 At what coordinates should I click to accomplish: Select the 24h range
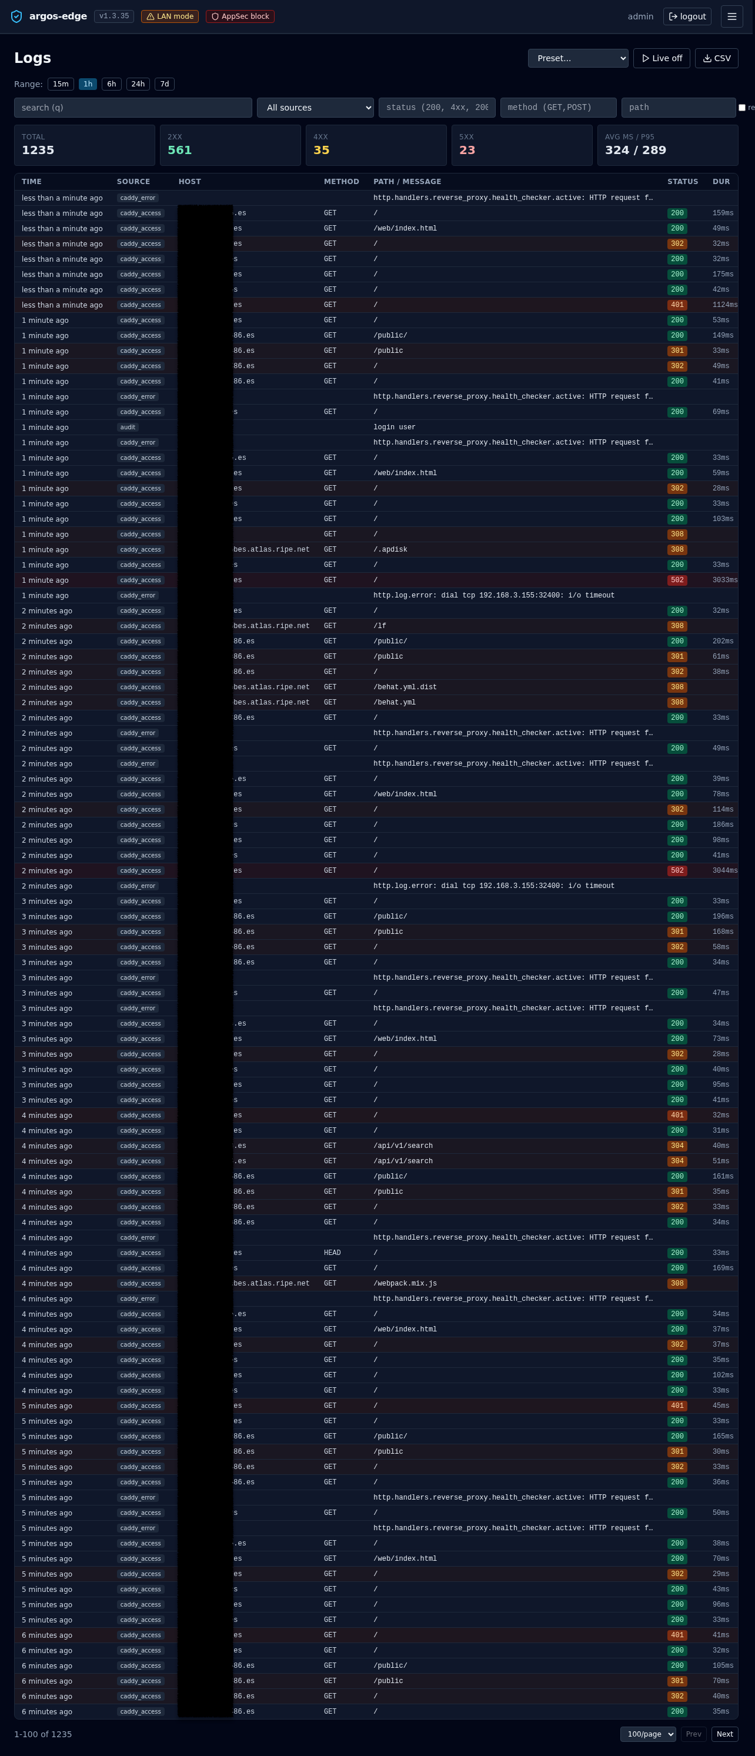pos(138,84)
